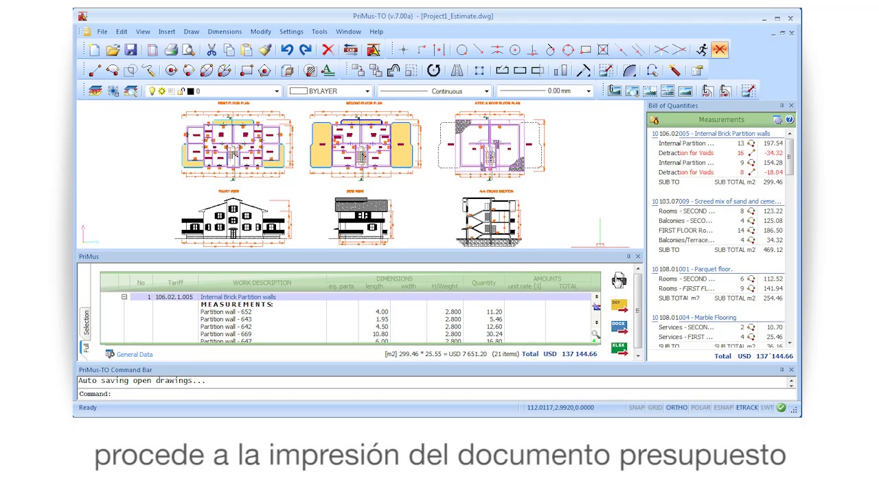Open the Modify menu
Screen dimensions: 879x494
coord(260,32)
